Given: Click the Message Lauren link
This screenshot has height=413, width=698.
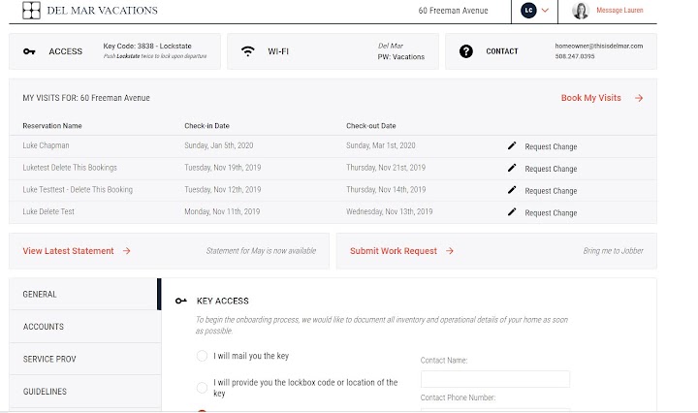Looking at the screenshot, I should 619,11.
